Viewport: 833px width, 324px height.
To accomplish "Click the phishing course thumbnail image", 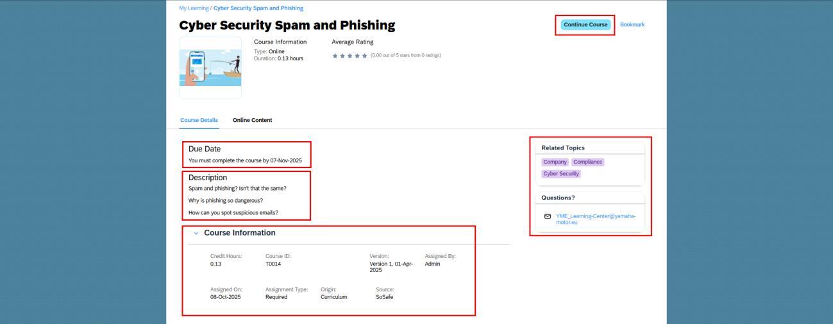I will pyautogui.click(x=210, y=67).
